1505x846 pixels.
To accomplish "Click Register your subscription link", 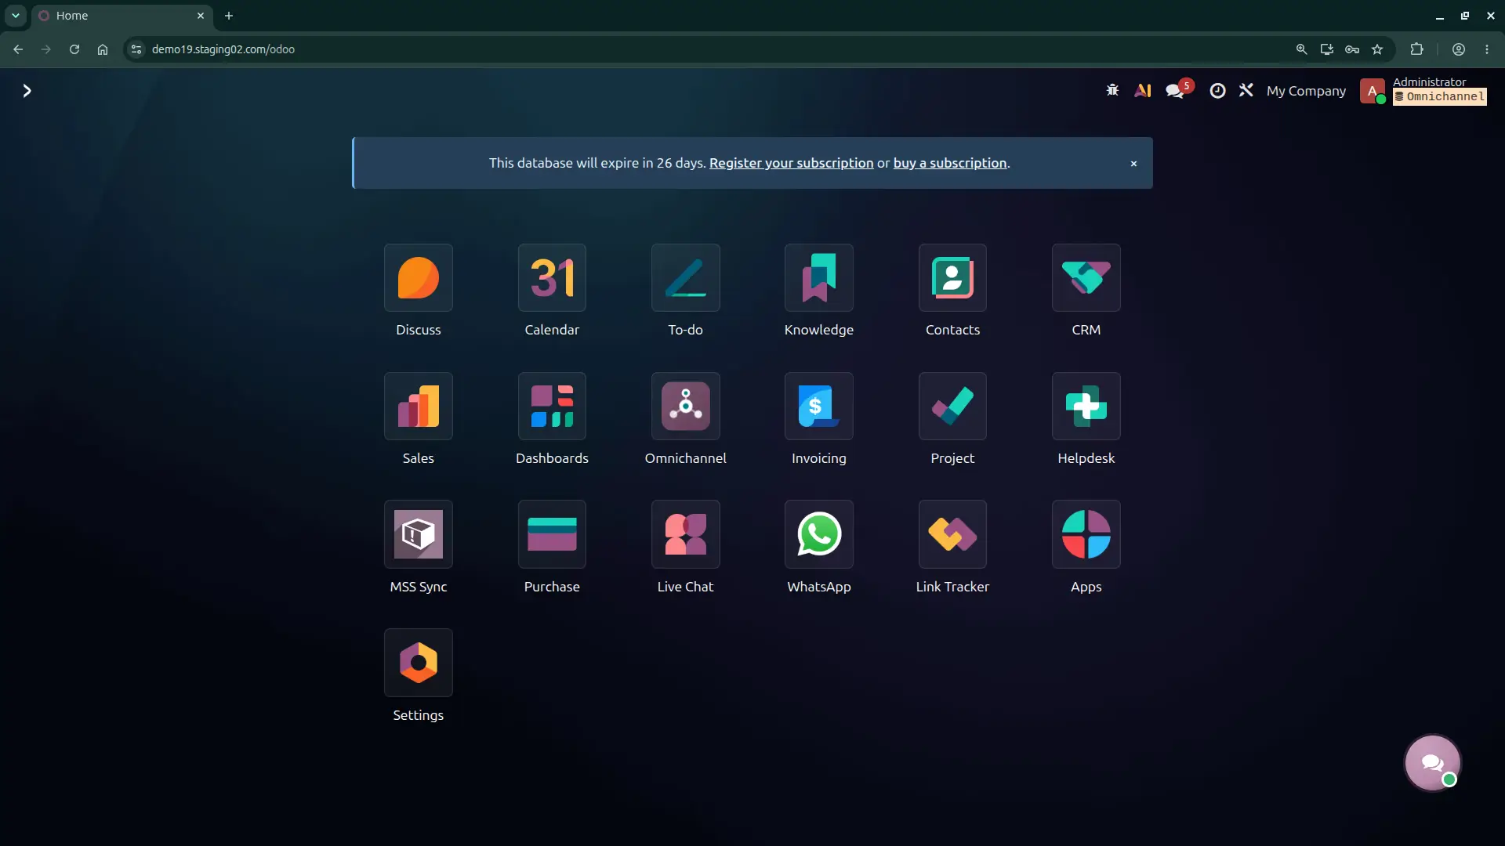I will 791,163.
